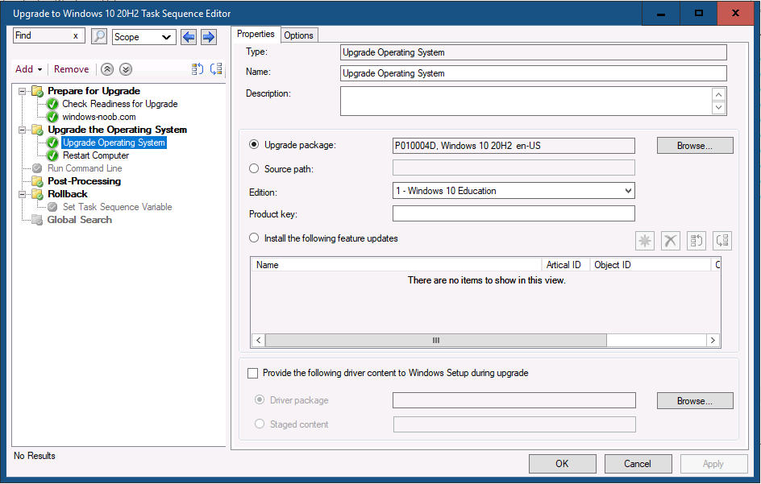
Task: Select the Check Readiness for Upgrade step
Action: click(x=120, y=104)
